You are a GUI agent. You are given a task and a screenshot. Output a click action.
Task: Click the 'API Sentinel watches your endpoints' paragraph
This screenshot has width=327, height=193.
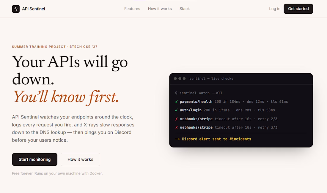[x=73, y=129]
